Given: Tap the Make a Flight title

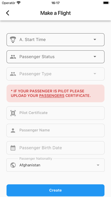Looking at the screenshot, I should point(55,13).
